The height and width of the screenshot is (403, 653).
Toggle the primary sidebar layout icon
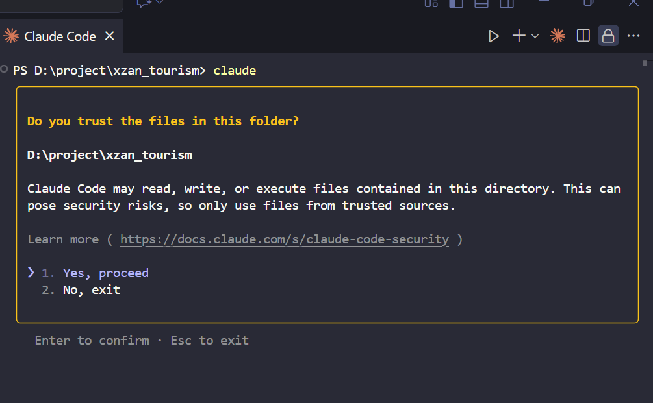pos(456,4)
